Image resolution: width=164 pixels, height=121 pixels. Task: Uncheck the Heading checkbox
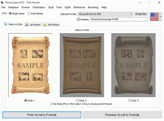(x=79, y=19)
